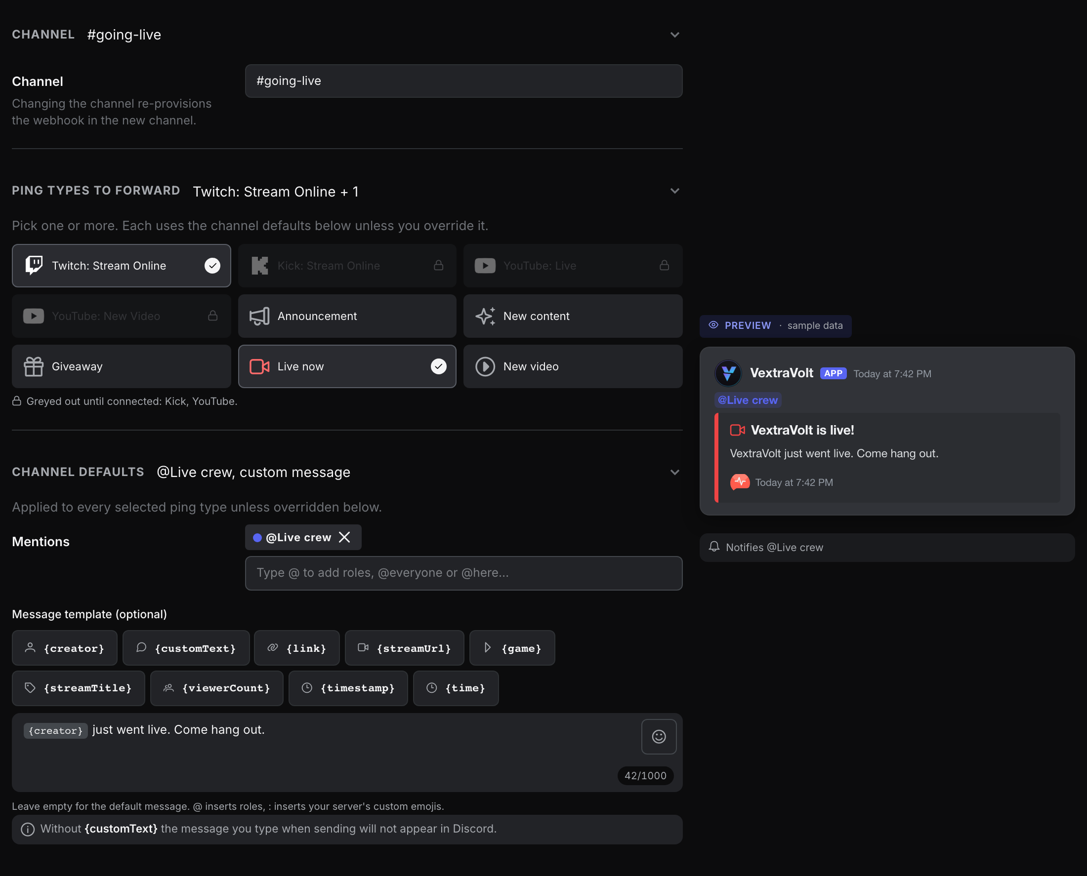
Task: Click the Kick logo icon
Action: [259, 266]
